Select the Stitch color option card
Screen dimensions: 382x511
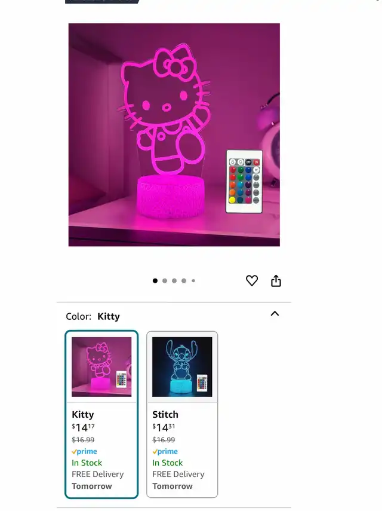[182, 414]
